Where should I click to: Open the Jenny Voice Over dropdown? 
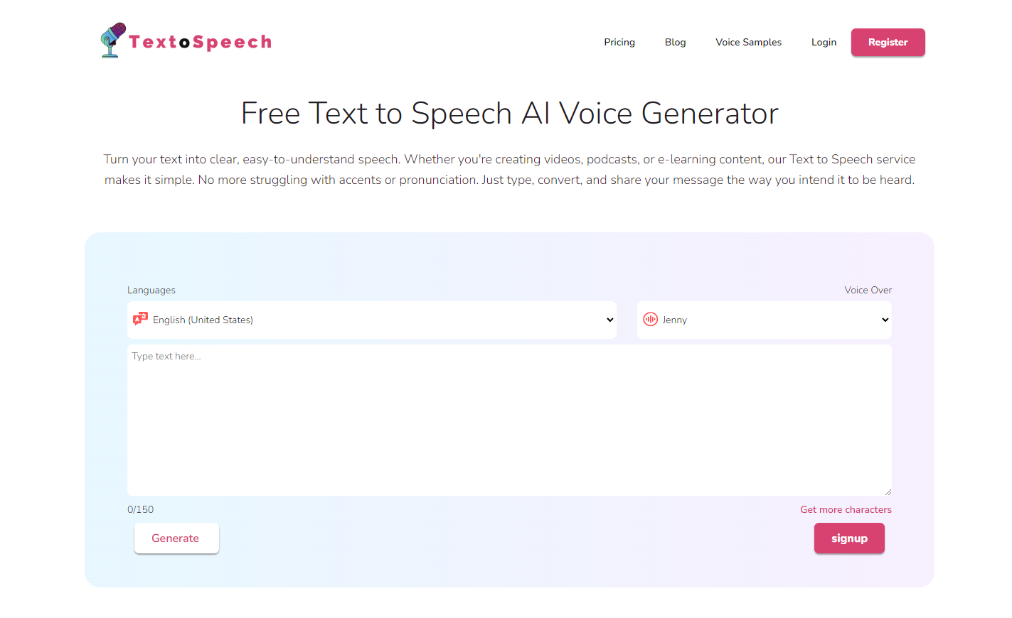click(x=765, y=320)
